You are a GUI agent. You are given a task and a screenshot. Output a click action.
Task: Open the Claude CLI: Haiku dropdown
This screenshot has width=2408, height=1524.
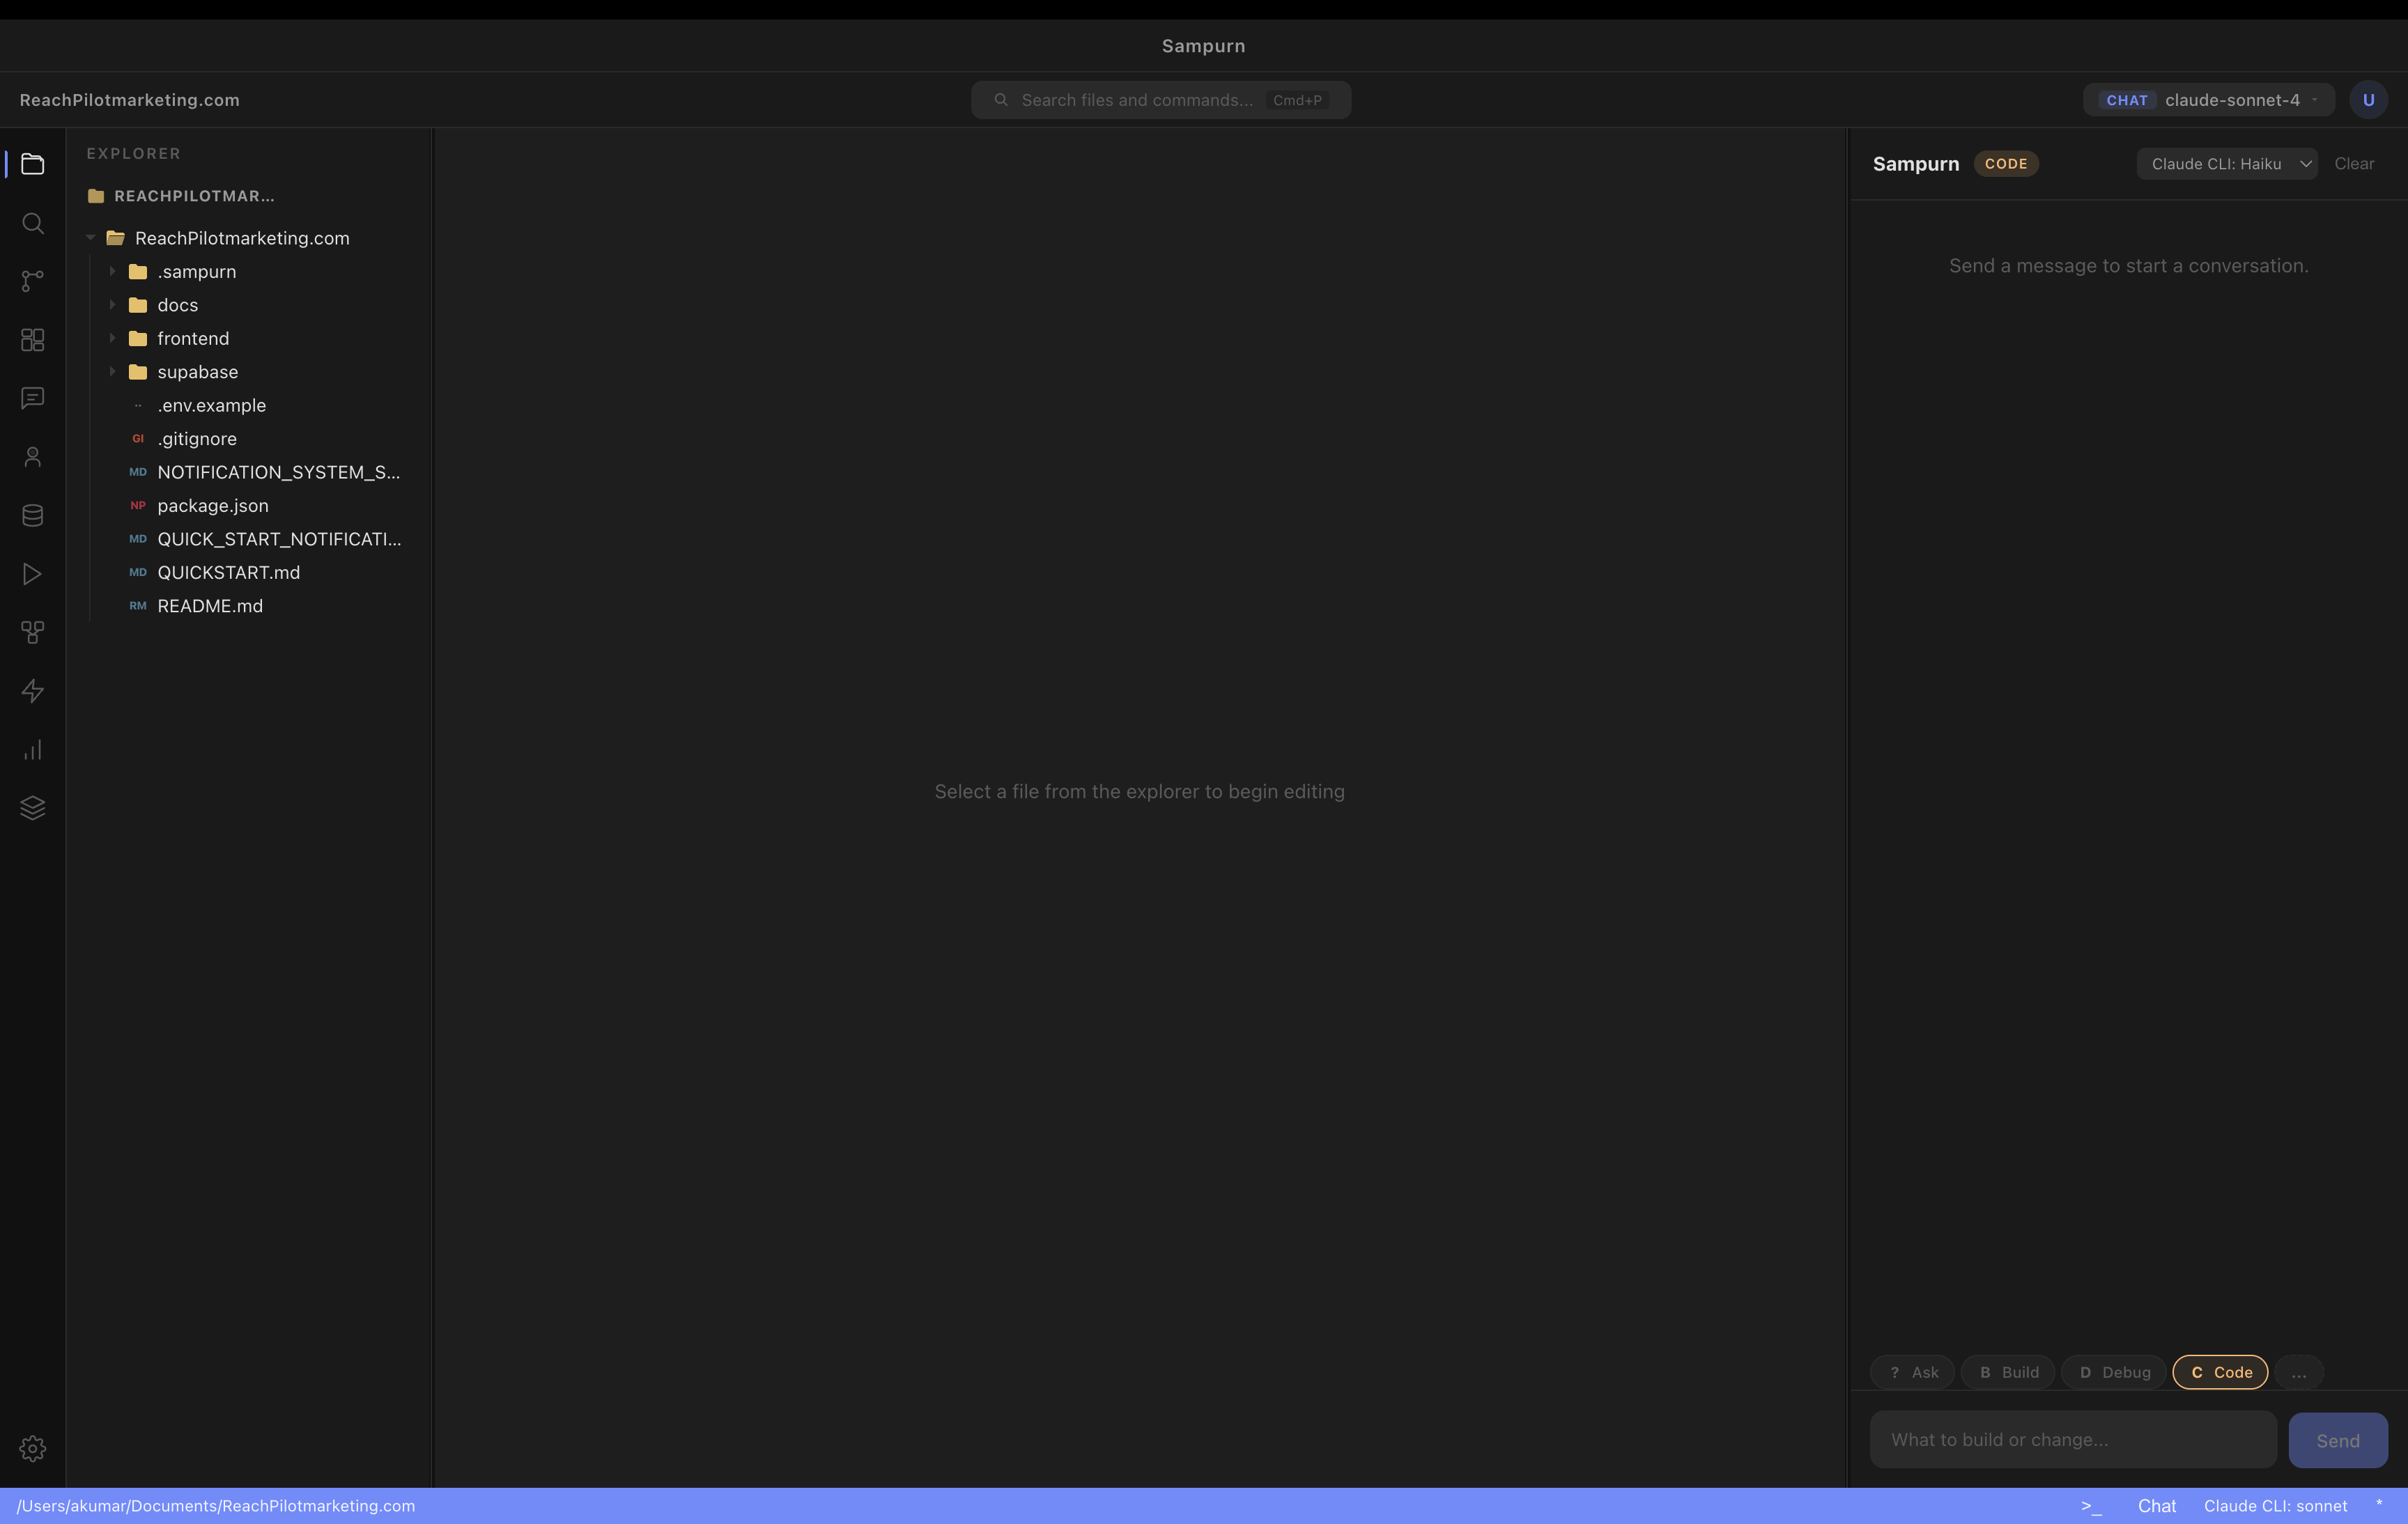[x=2227, y=164]
